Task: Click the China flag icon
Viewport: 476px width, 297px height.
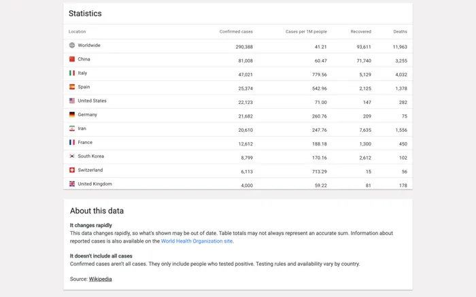Action: coord(72,59)
